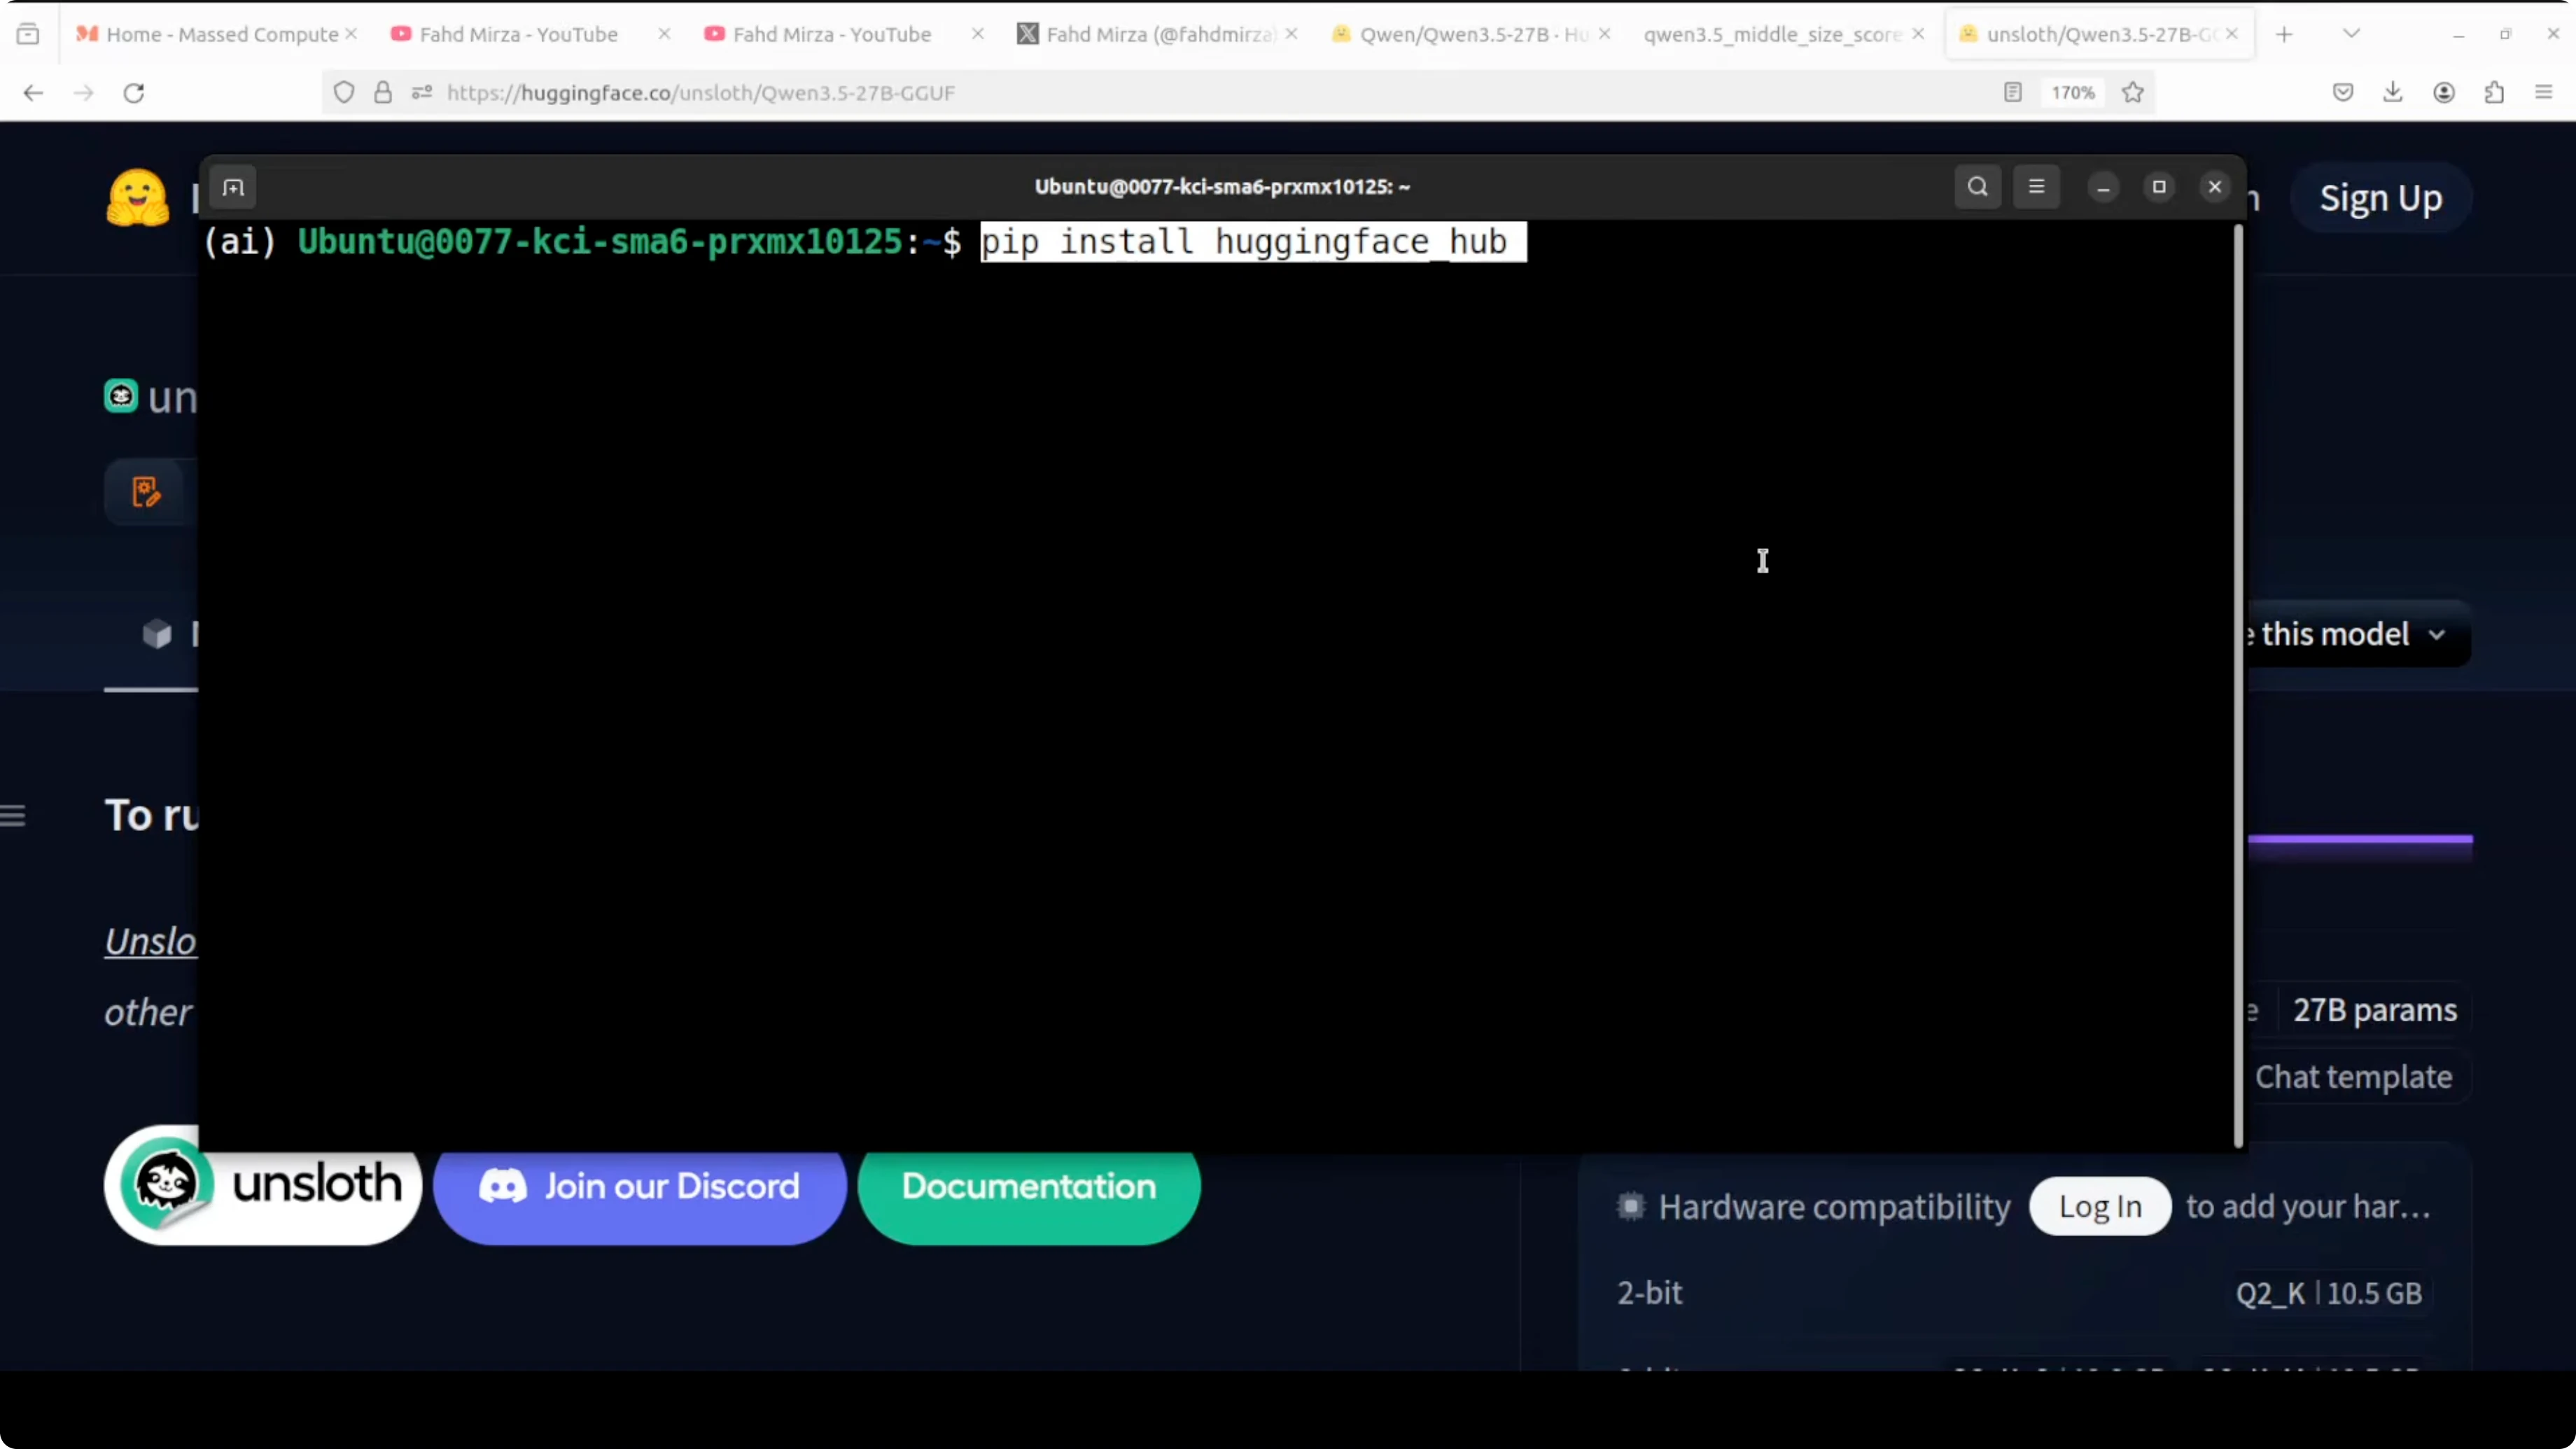Click the terminal search icon
Image resolution: width=2576 pixels, height=1449 pixels.
tap(1977, 187)
